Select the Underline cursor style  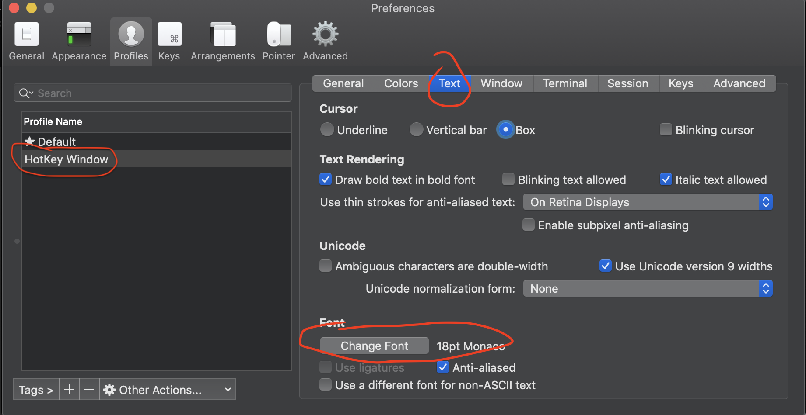pos(327,129)
